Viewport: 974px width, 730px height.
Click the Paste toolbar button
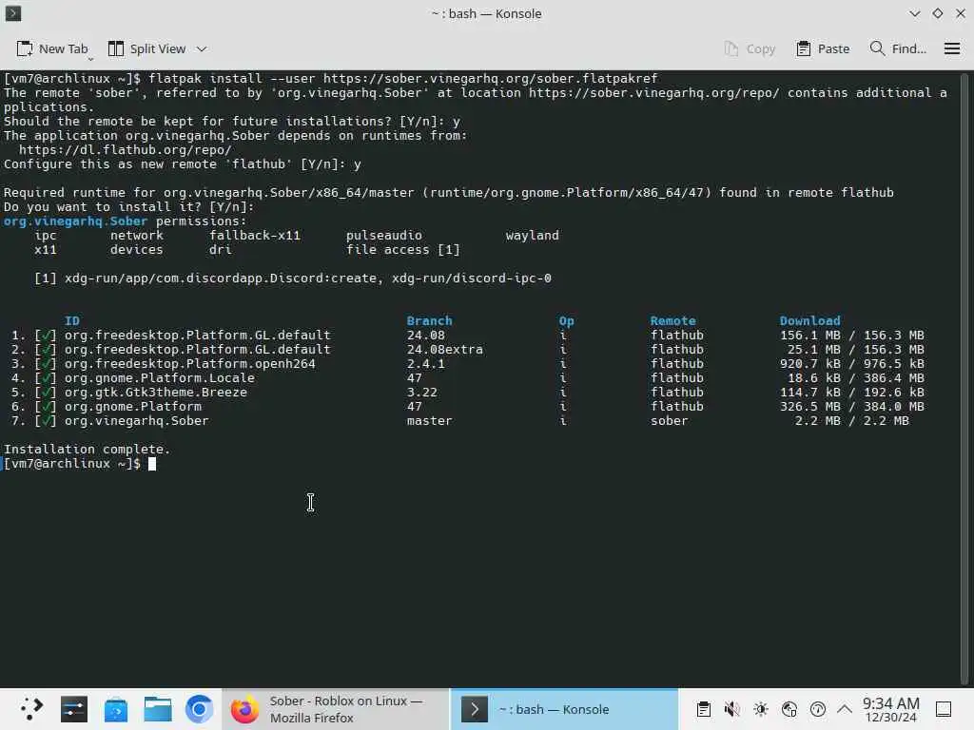click(x=823, y=49)
